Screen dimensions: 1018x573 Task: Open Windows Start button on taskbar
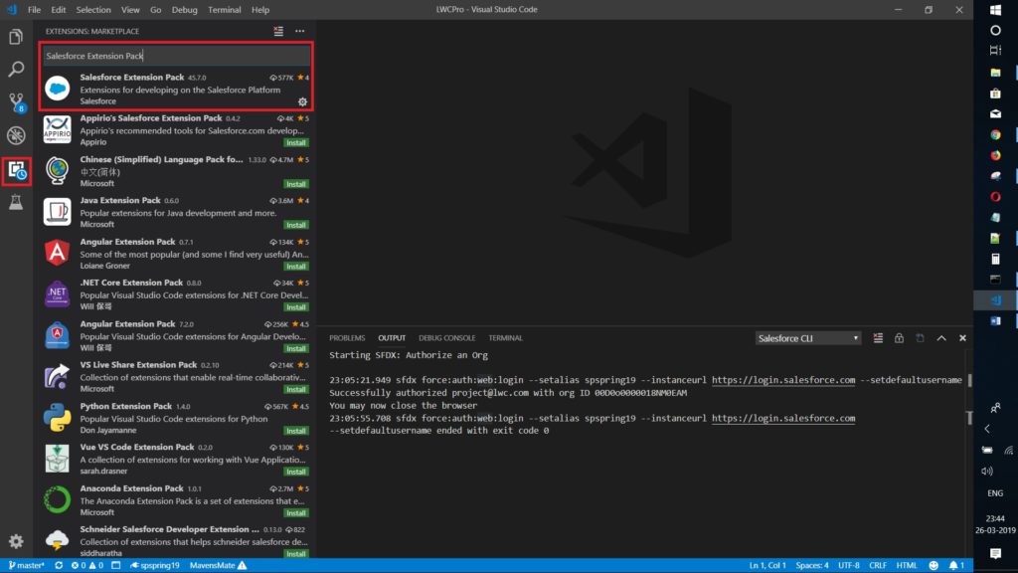point(995,10)
